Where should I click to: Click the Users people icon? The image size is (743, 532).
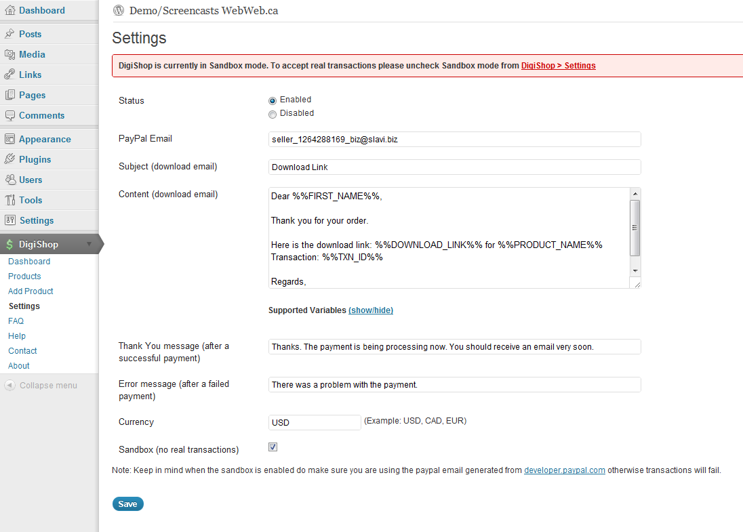coord(10,180)
